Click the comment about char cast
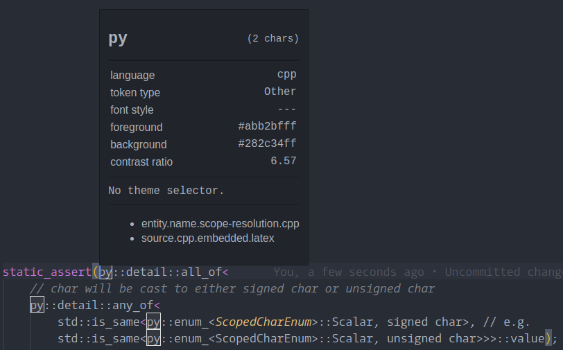The image size is (563, 350). (x=232, y=288)
